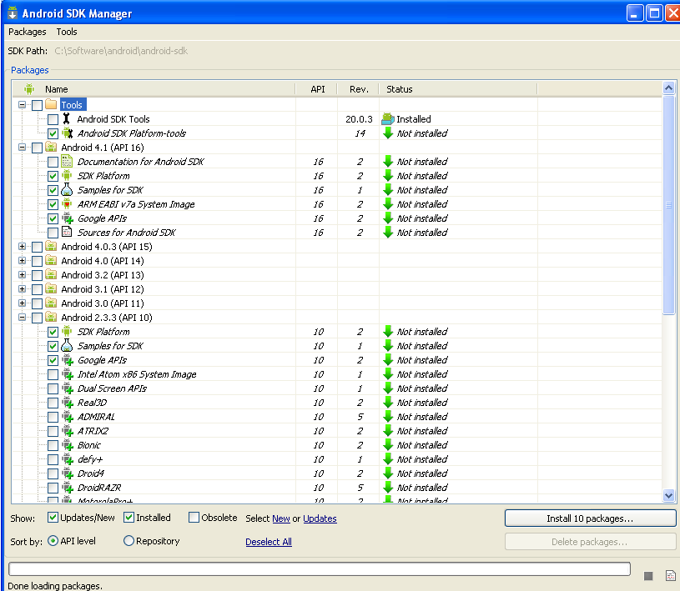680x591 pixels.
Task: Click the API 16 Samples for SDK flask icon
Action: [67, 190]
